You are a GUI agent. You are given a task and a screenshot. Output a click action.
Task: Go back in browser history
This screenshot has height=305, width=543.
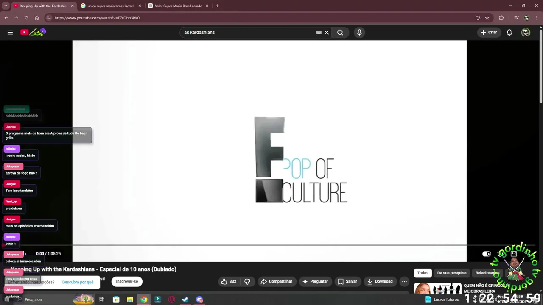tap(6, 18)
